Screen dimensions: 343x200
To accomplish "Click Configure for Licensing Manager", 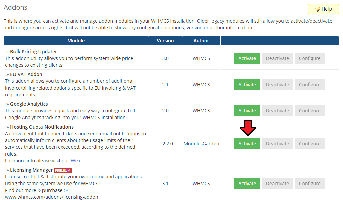I will tap(310, 184).
